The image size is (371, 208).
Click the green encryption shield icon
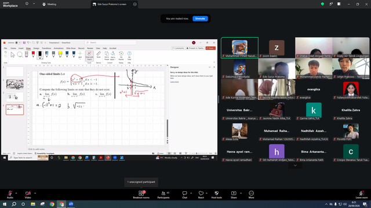(322, 4)
